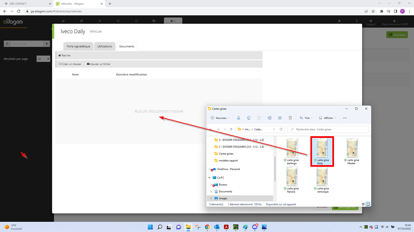This screenshot has width=414, height=232.
Task: Open the weather widget 17°C Ensoleillé
Action: coord(13,227)
